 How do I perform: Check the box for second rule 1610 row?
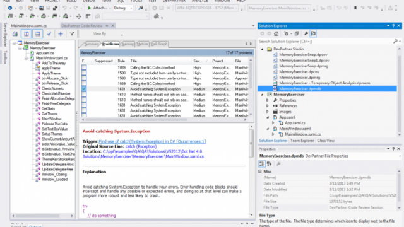(x=84, y=100)
